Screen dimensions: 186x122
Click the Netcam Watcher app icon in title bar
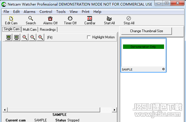coord(4,4)
